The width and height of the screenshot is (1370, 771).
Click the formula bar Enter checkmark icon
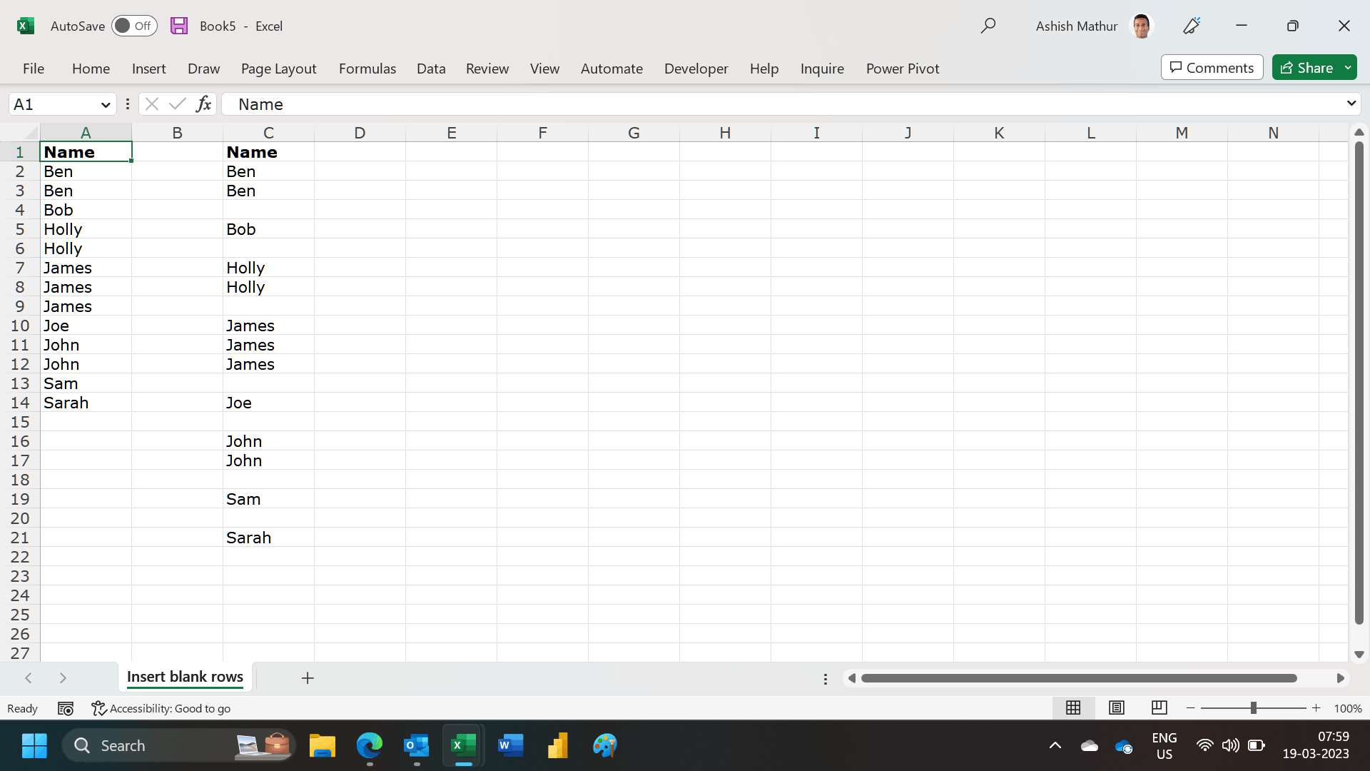177,104
